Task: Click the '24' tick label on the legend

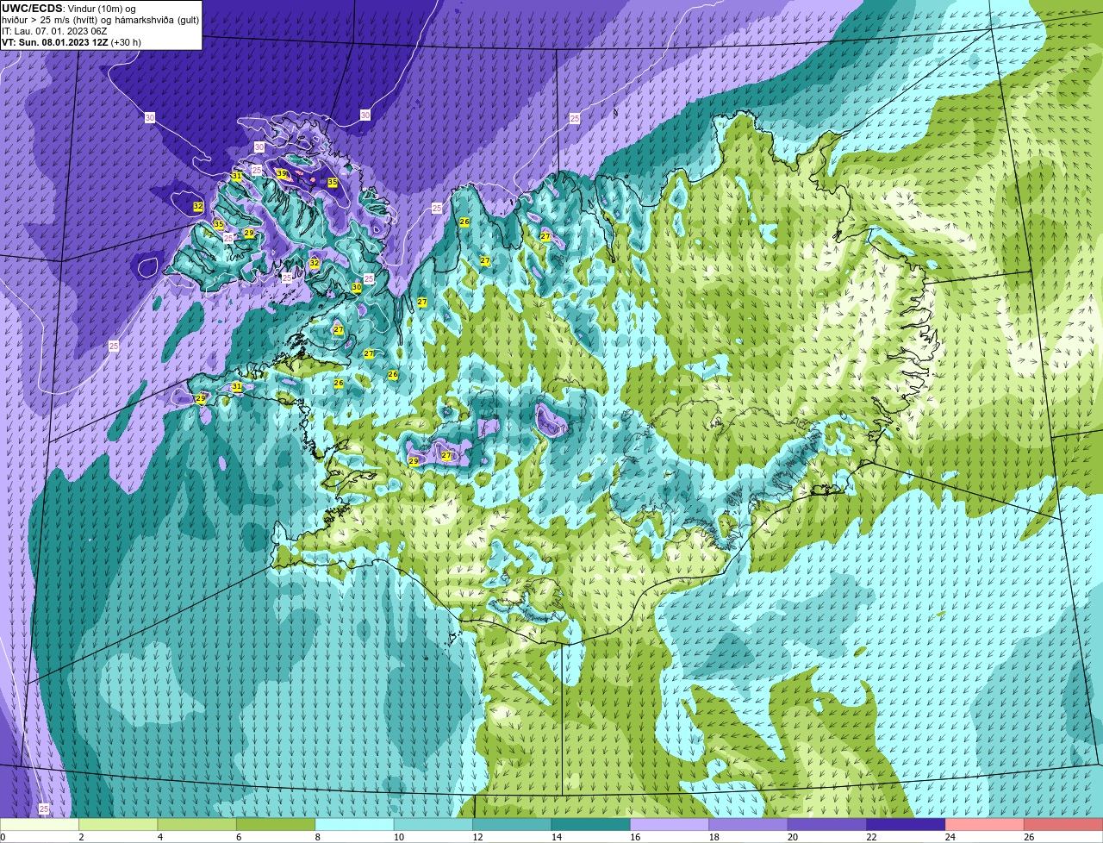Action: coord(950,837)
